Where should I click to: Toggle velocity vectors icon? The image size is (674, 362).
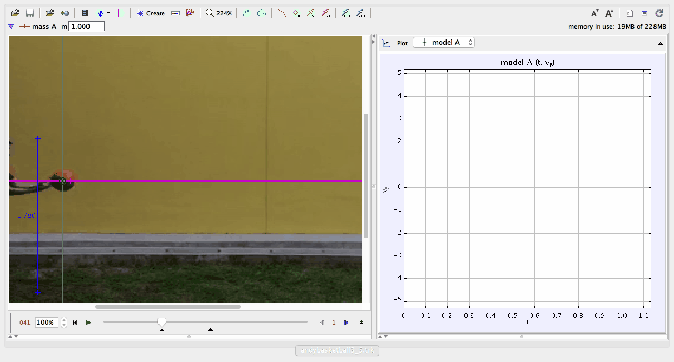pos(311,13)
